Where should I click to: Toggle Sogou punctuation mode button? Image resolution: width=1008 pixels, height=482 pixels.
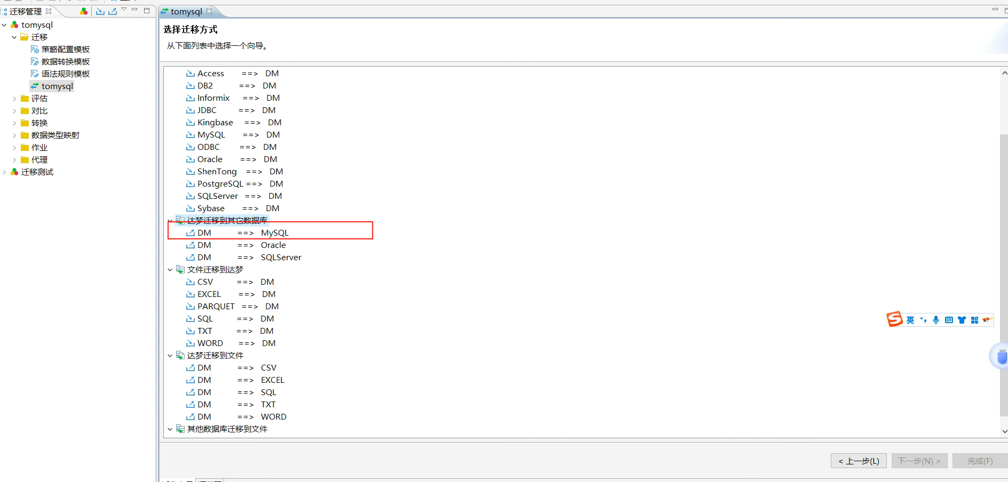(x=924, y=320)
